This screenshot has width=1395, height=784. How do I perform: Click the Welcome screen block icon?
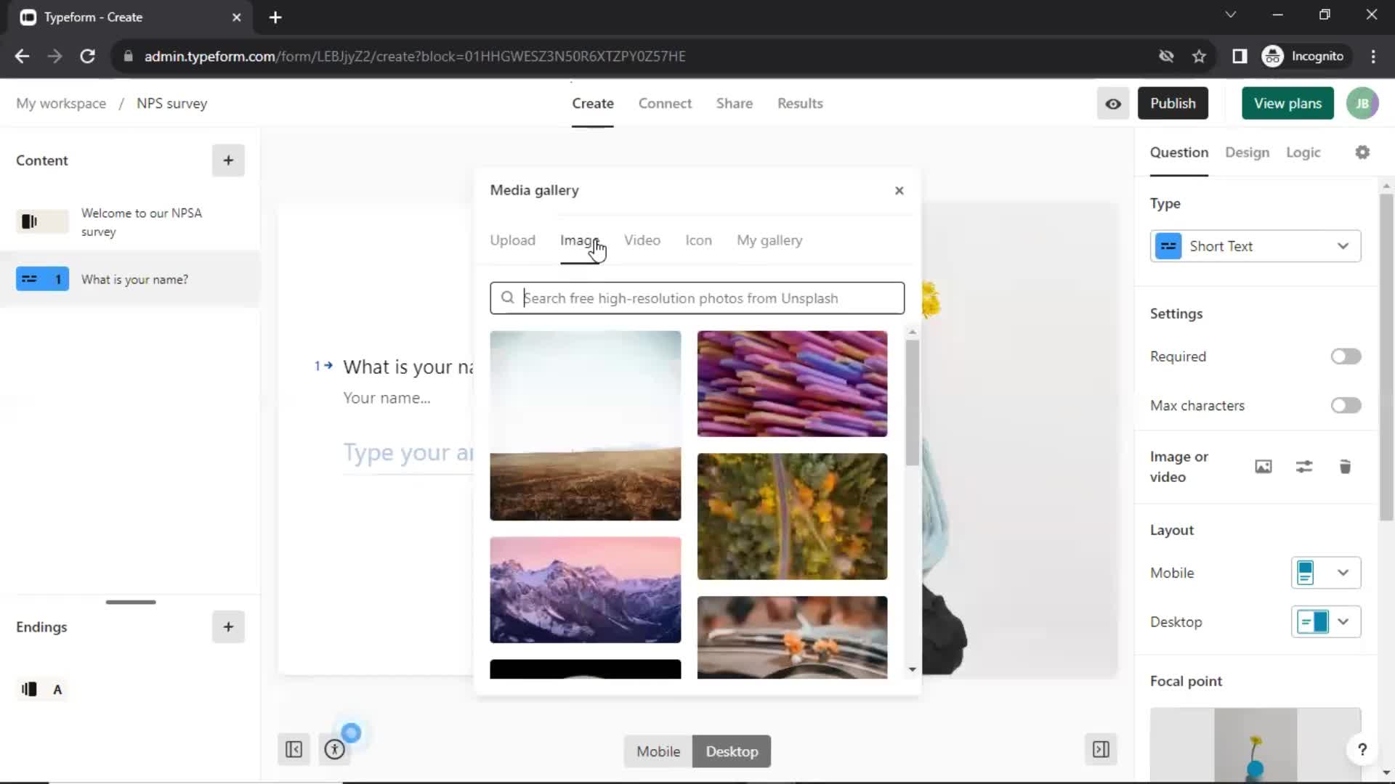pyautogui.click(x=42, y=221)
